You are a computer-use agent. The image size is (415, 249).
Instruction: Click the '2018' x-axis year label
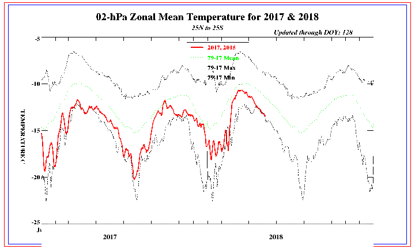pos(276,237)
